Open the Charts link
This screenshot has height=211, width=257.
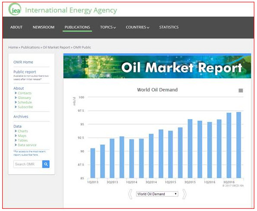pos(23,131)
